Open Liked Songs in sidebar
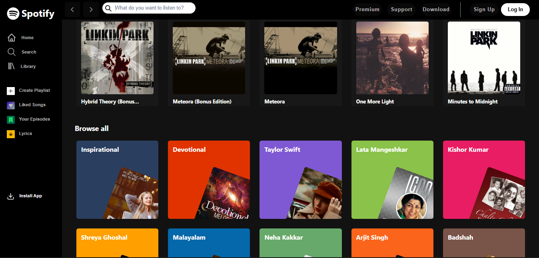539x258 pixels. coord(32,105)
